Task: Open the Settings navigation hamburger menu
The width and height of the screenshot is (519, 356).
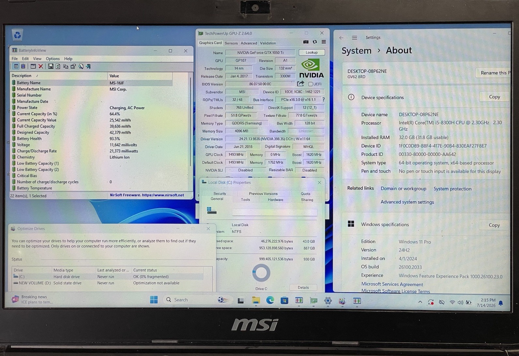Action: [x=355, y=38]
